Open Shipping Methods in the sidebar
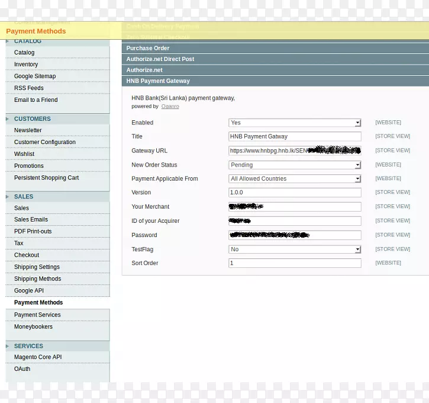Image resolution: width=429 pixels, height=403 pixels. click(37, 279)
